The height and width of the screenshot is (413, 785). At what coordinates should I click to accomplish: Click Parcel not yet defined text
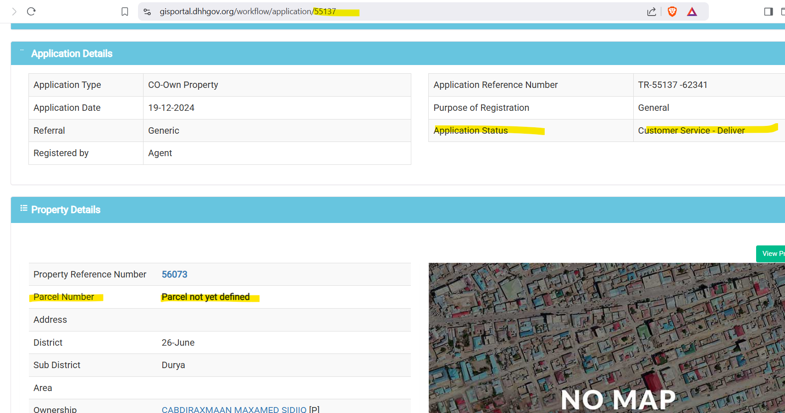(205, 297)
